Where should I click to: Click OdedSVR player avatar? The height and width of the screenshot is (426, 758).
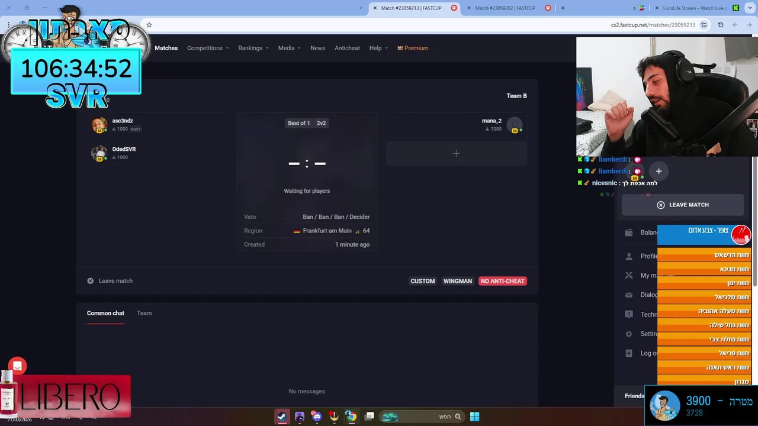click(99, 153)
